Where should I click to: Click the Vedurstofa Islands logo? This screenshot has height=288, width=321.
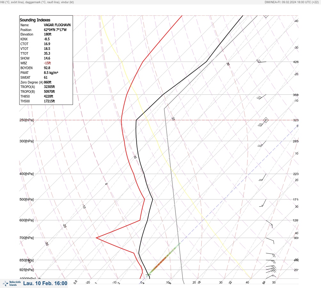[x=12, y=284]
